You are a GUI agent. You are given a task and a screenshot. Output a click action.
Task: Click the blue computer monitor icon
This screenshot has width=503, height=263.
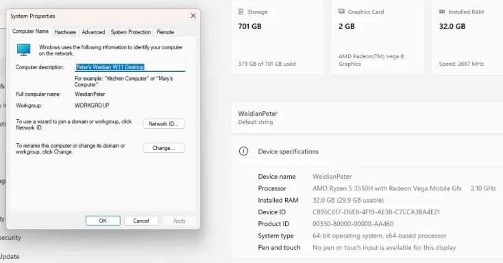click(x=23, y=50)
